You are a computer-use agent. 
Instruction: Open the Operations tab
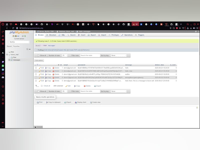click(127, 35)
